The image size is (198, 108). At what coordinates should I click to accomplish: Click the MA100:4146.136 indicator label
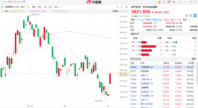[x=61, y=11]
